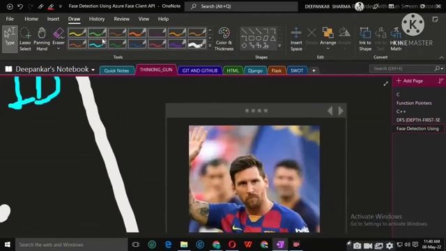
Task: Open the File menu
Action: click(x=10, y=19)
